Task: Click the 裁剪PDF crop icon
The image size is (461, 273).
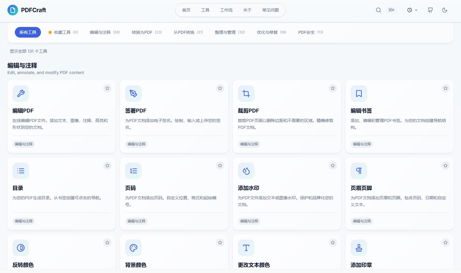Action: 246,94
